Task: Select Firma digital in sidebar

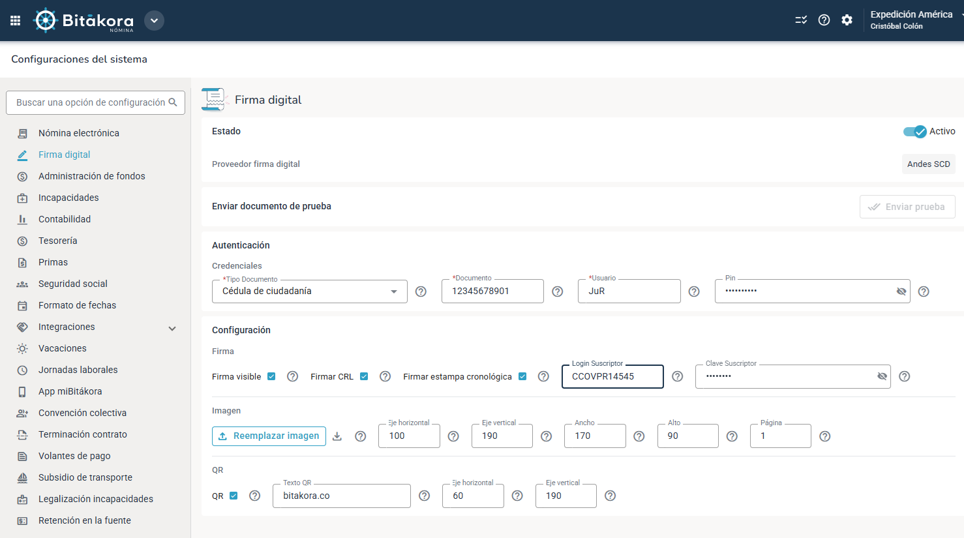Action: click(64, 155)
